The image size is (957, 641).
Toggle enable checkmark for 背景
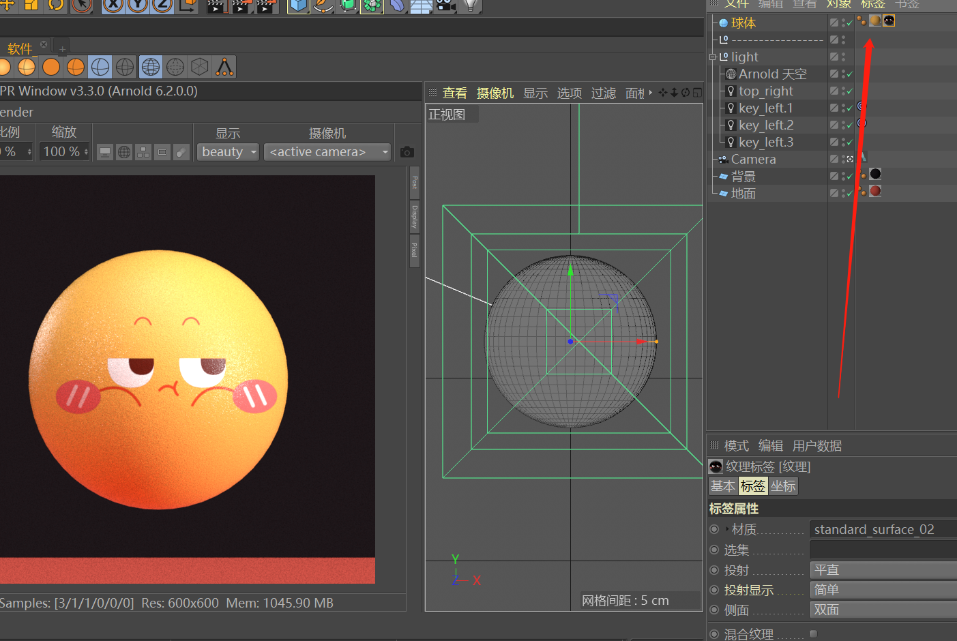[x=850, y=177]
